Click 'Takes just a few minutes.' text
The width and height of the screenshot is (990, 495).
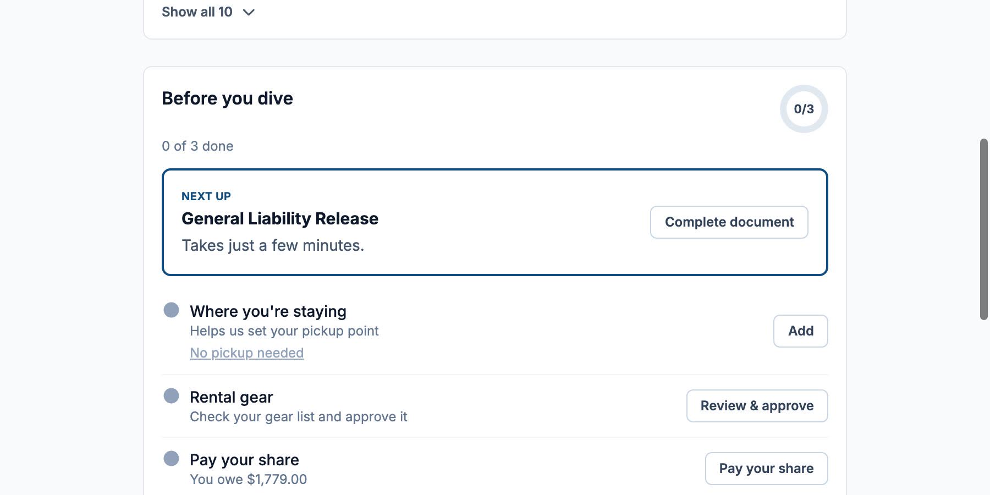point(273,245)
